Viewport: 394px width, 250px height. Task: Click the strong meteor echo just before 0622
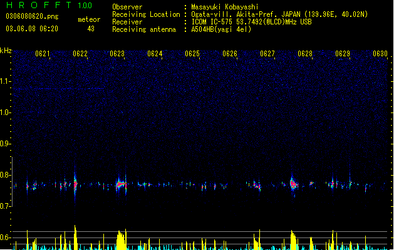75,184
